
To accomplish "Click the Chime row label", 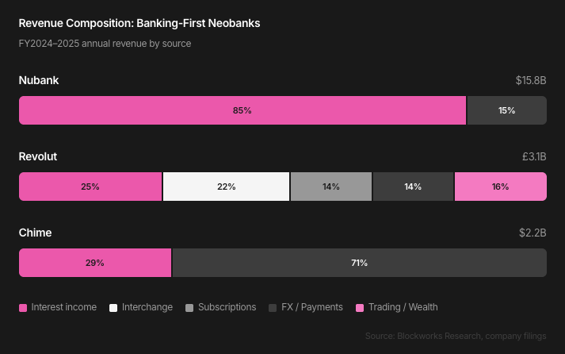I will point(36,233).
